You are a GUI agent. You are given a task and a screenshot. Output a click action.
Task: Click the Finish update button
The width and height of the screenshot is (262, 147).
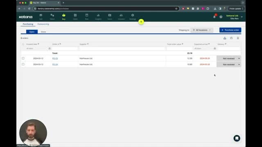click(x=235, y=9)
